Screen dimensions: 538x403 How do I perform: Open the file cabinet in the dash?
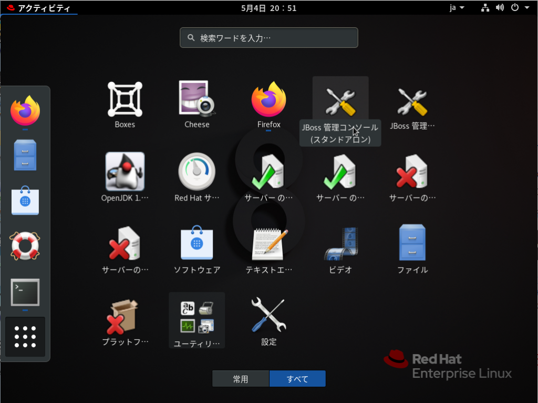25,155
